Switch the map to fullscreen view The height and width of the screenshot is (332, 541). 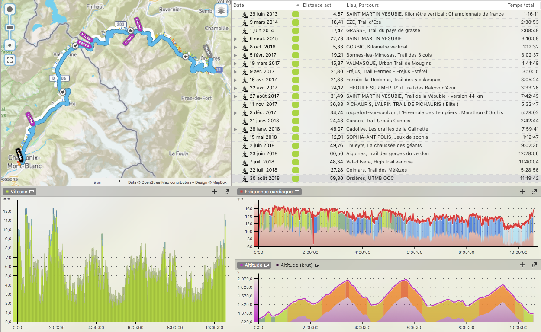10,59
